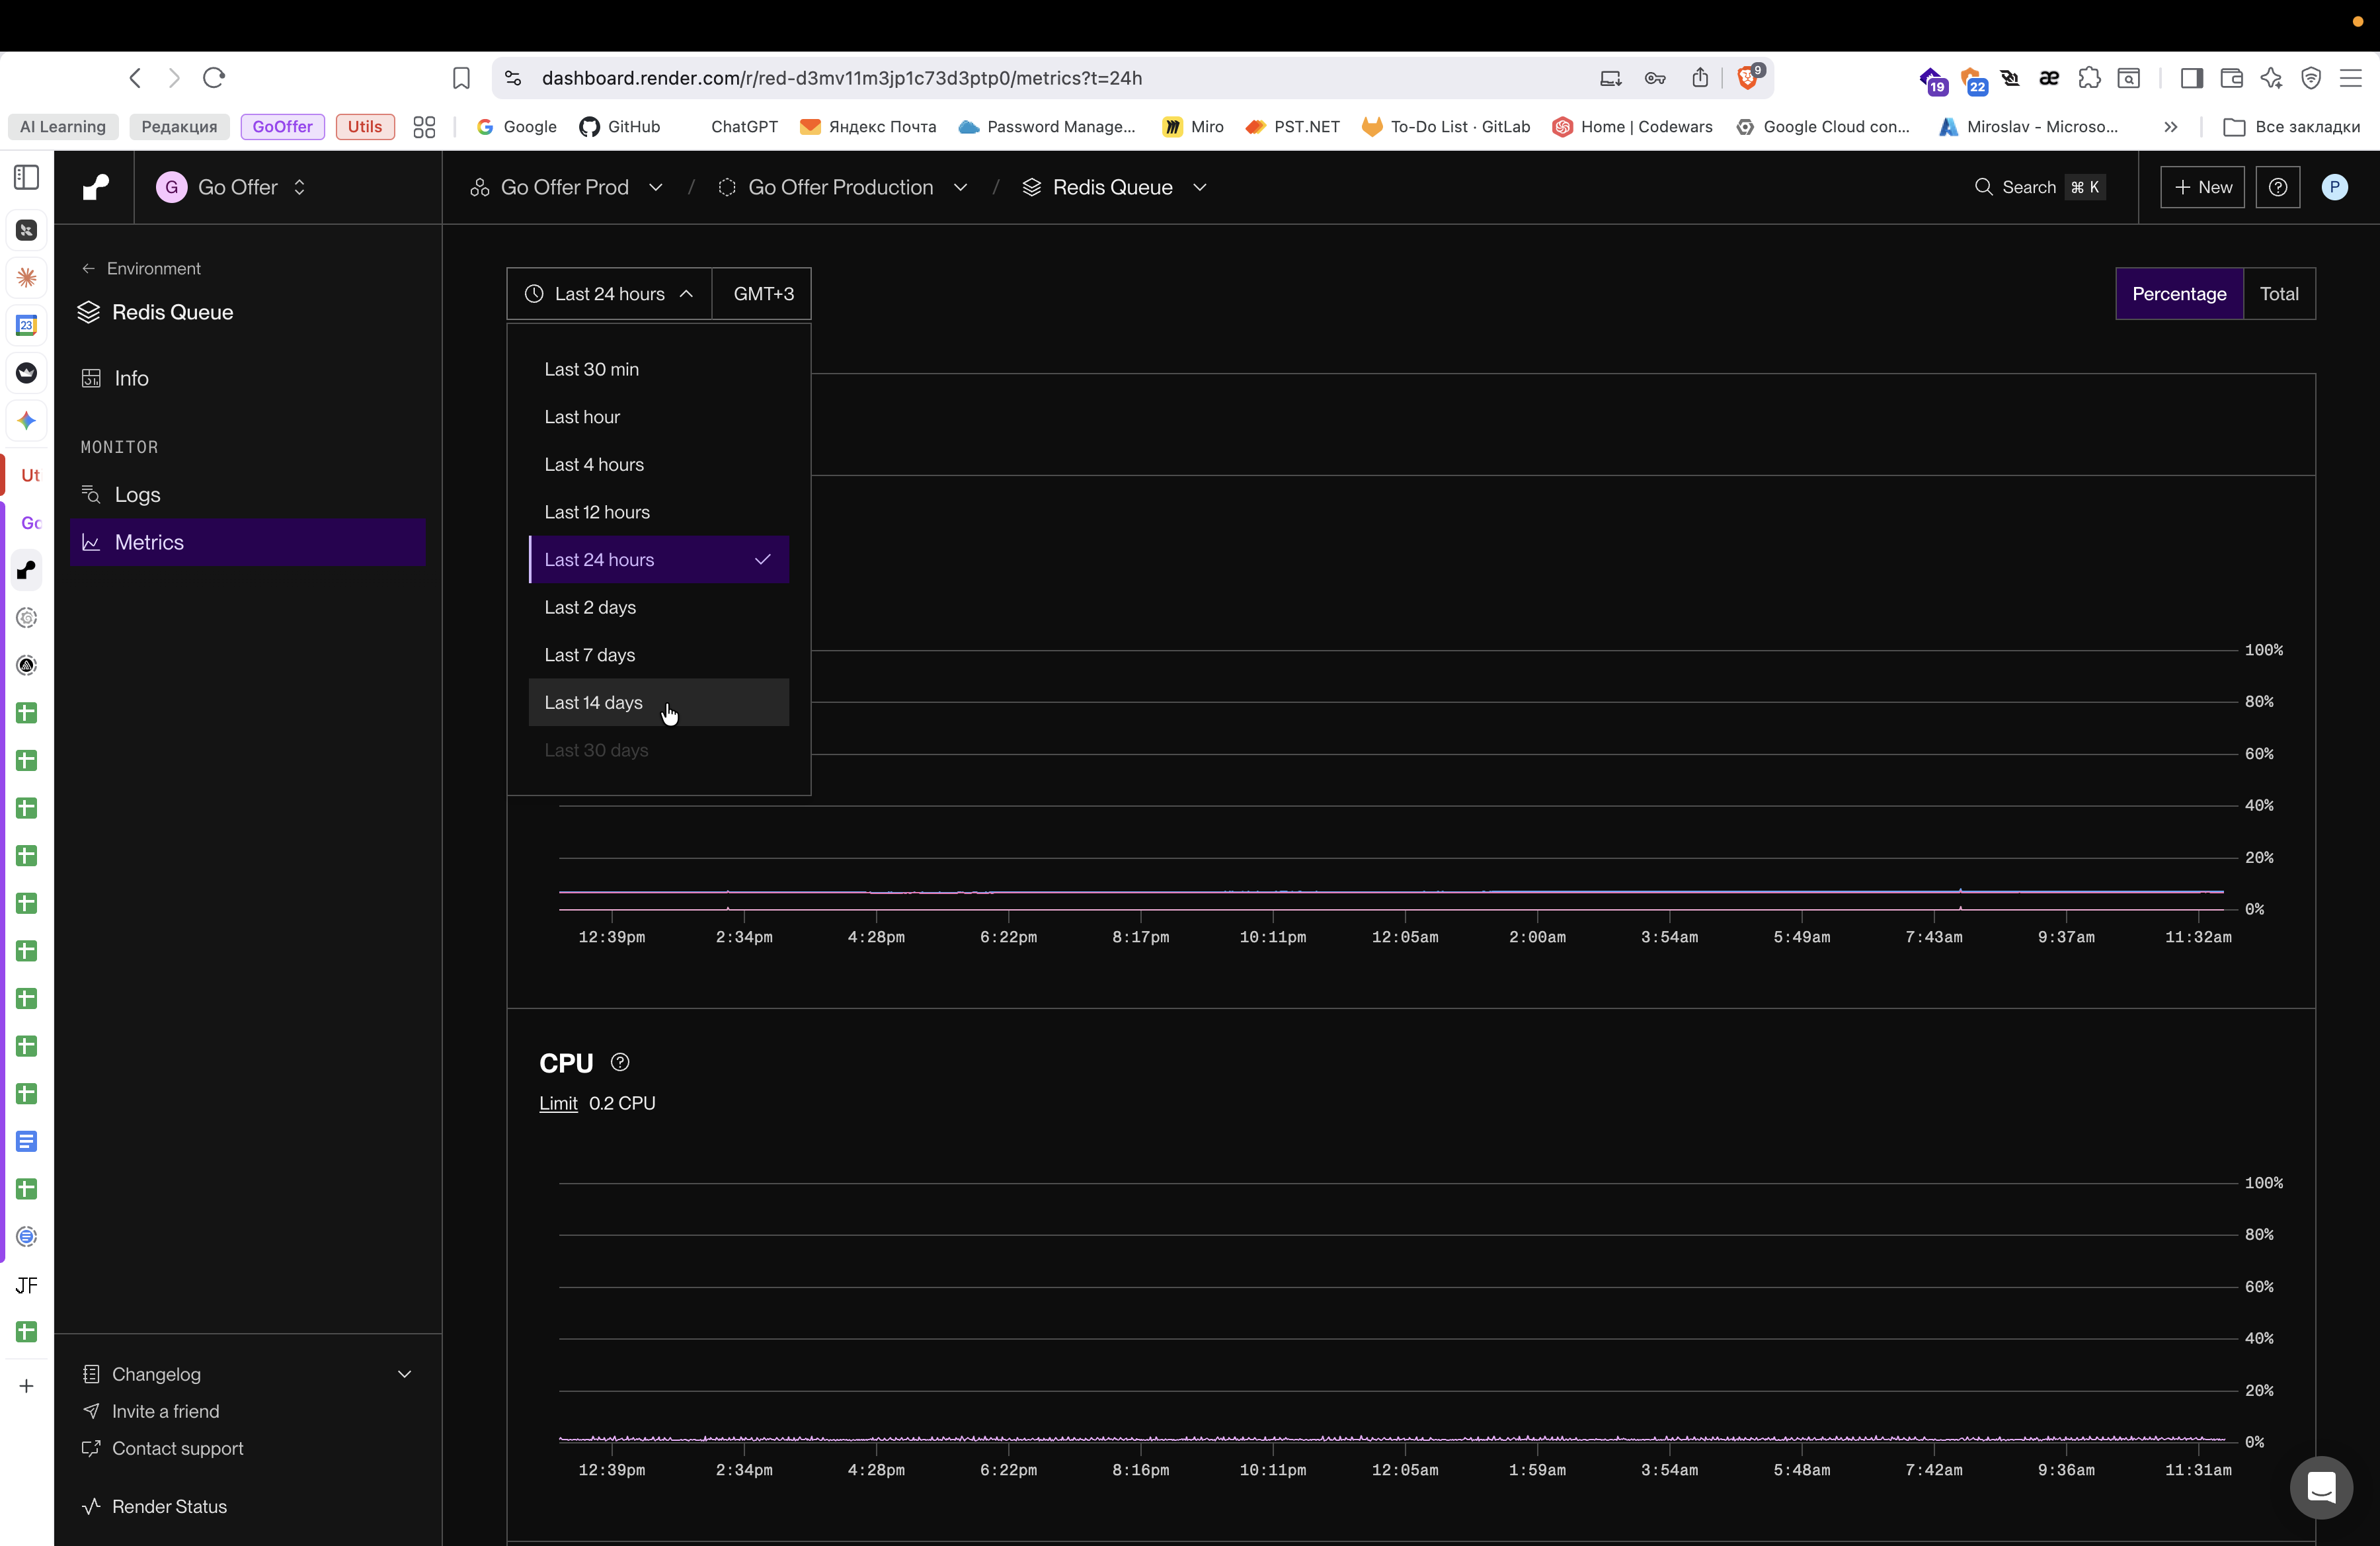The height and width of the screenshot is (1546, 2380).
Task: Collapse the Last 24 hours dropdown
Action: coord(609,294)
